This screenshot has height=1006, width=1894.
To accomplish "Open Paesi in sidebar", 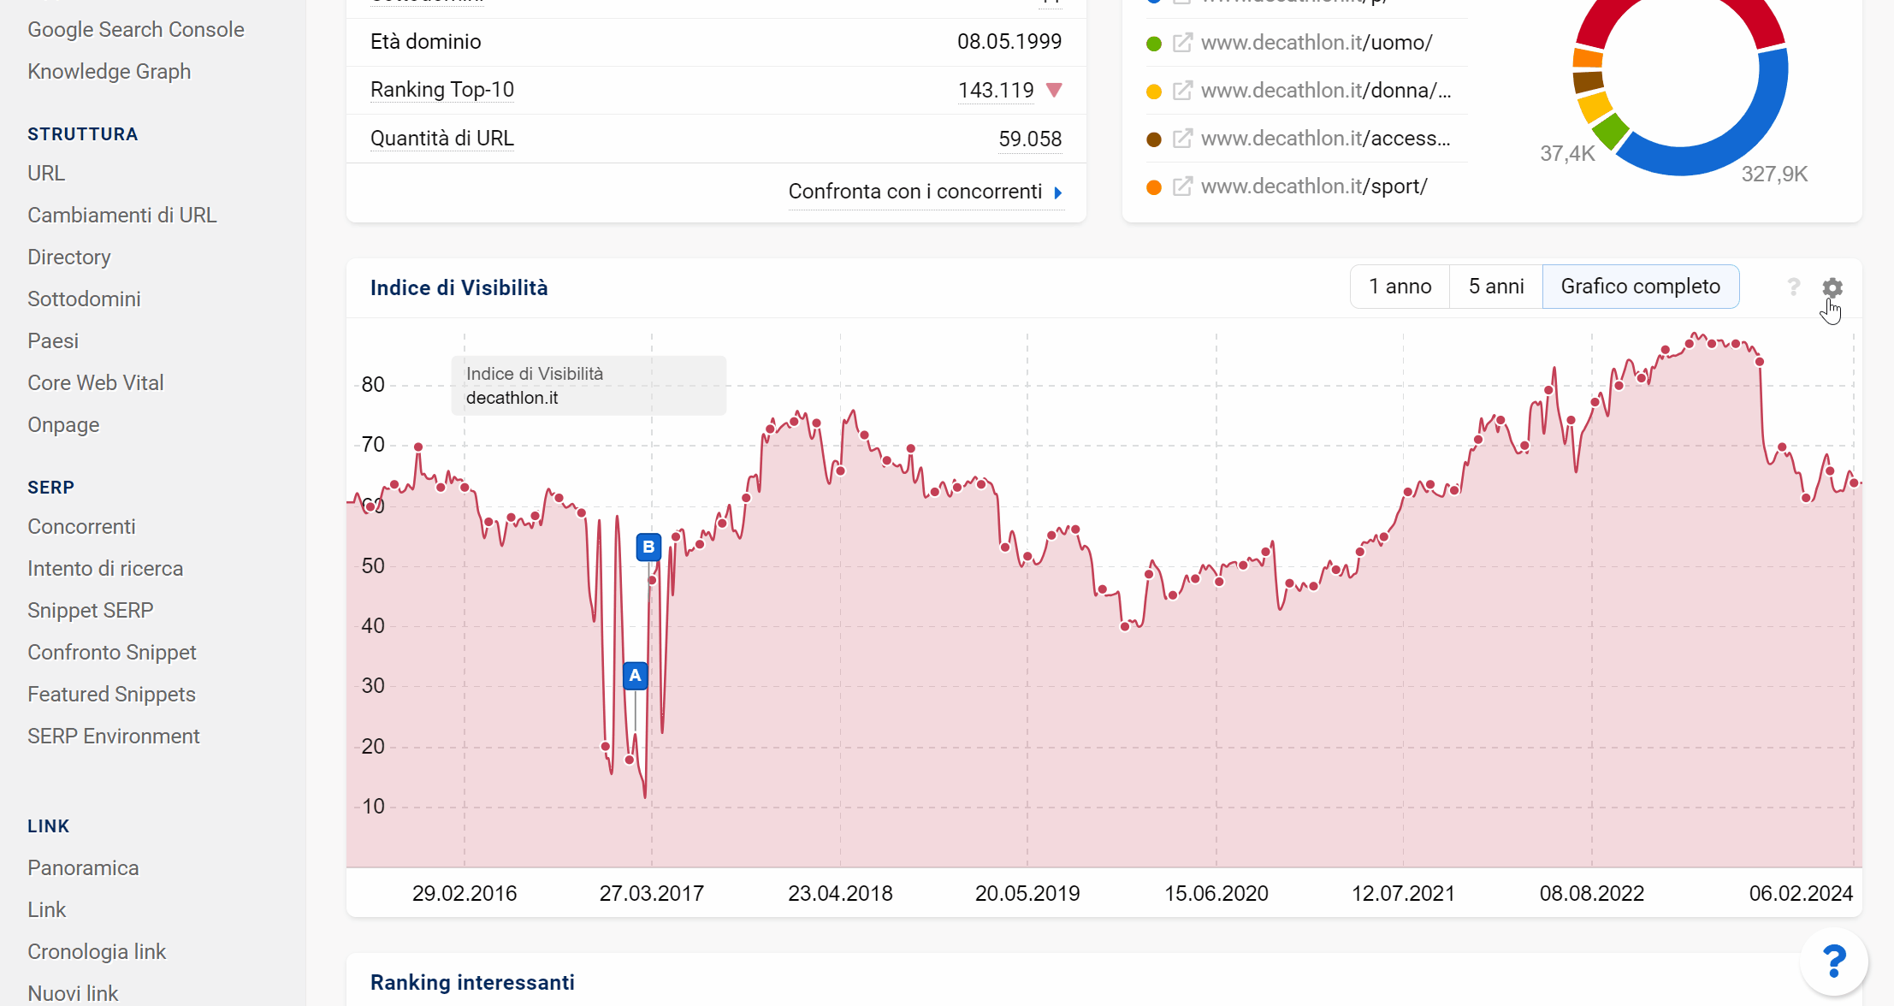I will 53,341.
